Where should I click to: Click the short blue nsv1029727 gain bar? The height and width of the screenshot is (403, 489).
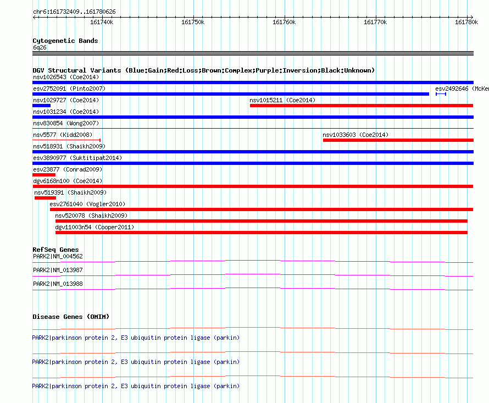click(x=41, y=106)
